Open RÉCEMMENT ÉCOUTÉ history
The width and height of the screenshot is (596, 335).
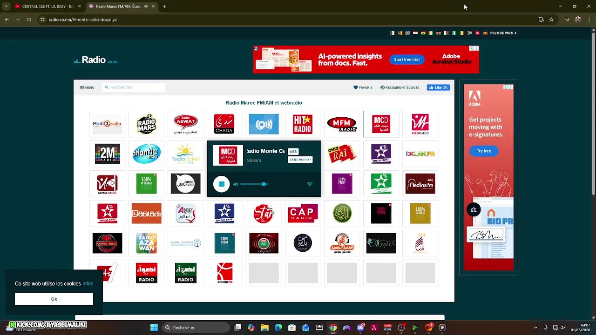click(x=400, y=87)
